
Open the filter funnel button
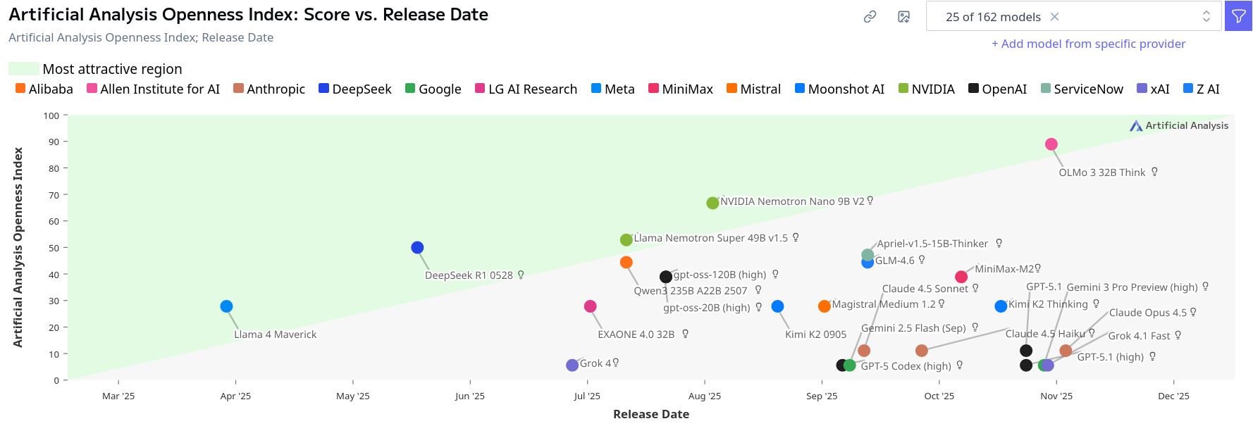(1238, 16)
